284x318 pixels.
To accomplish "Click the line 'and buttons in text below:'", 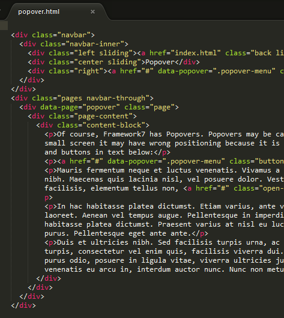I will [107, 152].
